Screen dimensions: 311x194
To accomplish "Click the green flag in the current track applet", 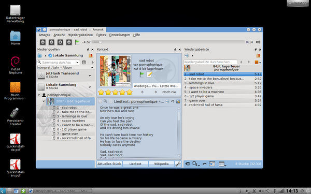I will [142, 74].
